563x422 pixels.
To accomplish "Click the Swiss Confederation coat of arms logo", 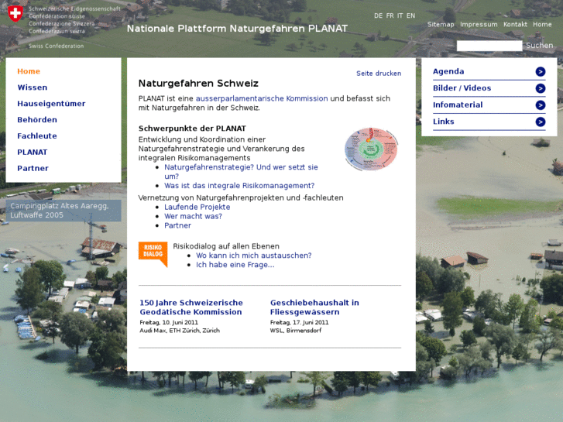I will (15, 14).
